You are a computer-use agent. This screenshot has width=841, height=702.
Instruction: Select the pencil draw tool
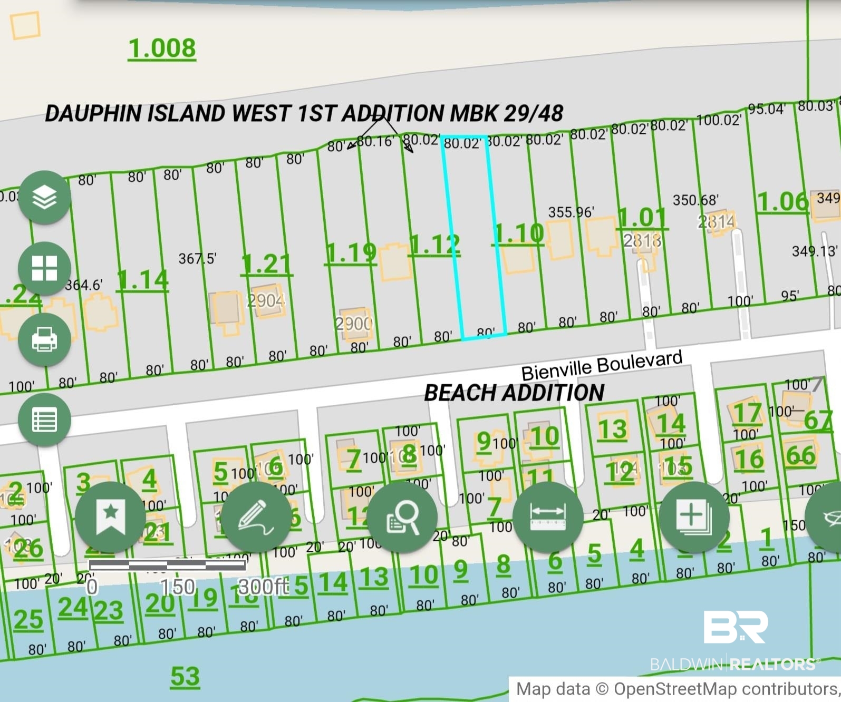[256, 517]
